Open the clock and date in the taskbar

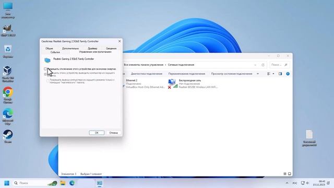click(x=319, y=183)
